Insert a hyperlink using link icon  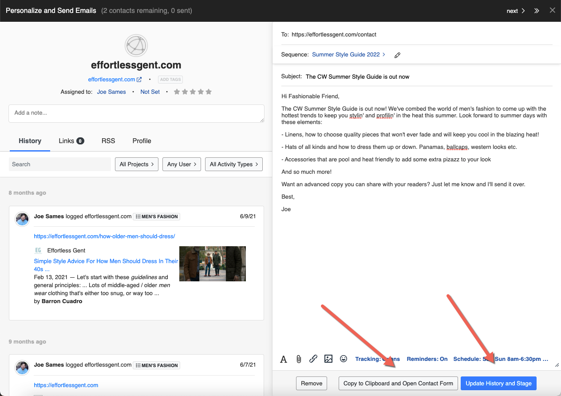coord(313,359)
